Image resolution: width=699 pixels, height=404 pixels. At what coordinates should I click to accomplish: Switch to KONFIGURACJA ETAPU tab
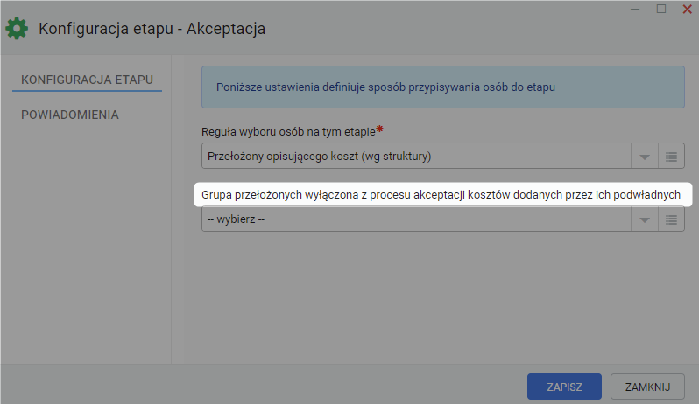click(87, 80)
